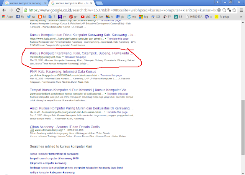Screen dimensions: 245x175
Task: Select related search 'raditya komputer kabupaten karawang'
Action: click(52, 172)
